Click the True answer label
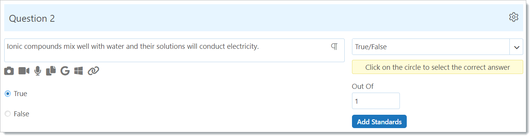The width and height of the screenshot is (532, 138). [x=20, y=94]
